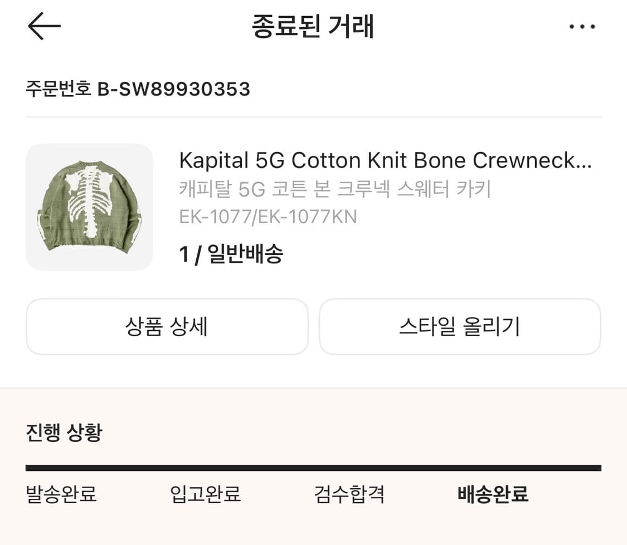The height and width of the screenshot is (545, 627).
Task: Tap the word 일반배송 in the shipping line
Action: point(245,254)
